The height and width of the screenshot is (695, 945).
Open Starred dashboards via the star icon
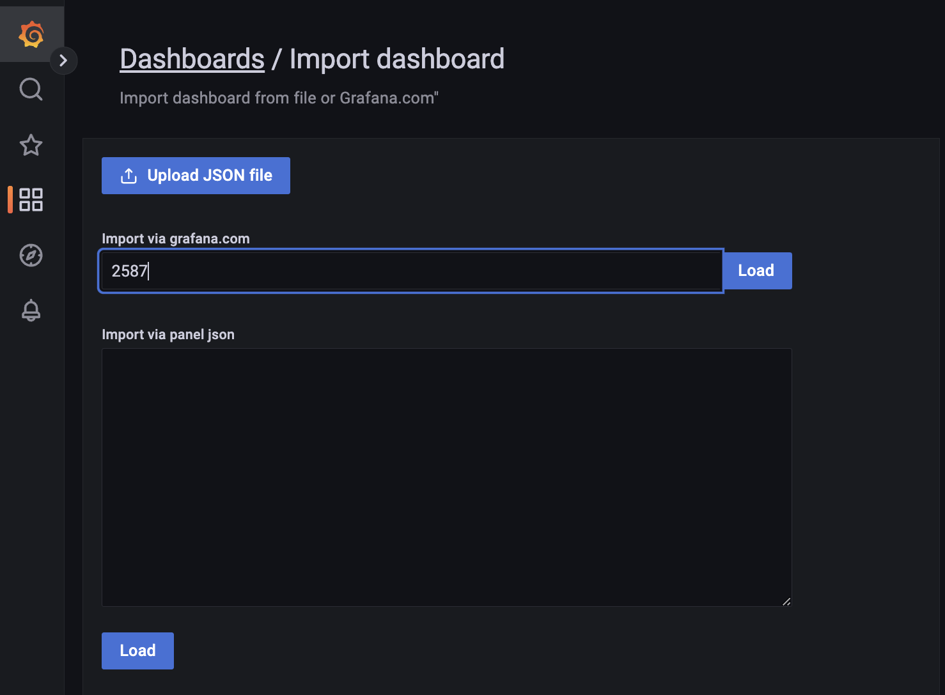[x=31, y=145]
